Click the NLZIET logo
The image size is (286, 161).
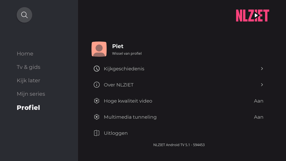(x=252, y=15)
